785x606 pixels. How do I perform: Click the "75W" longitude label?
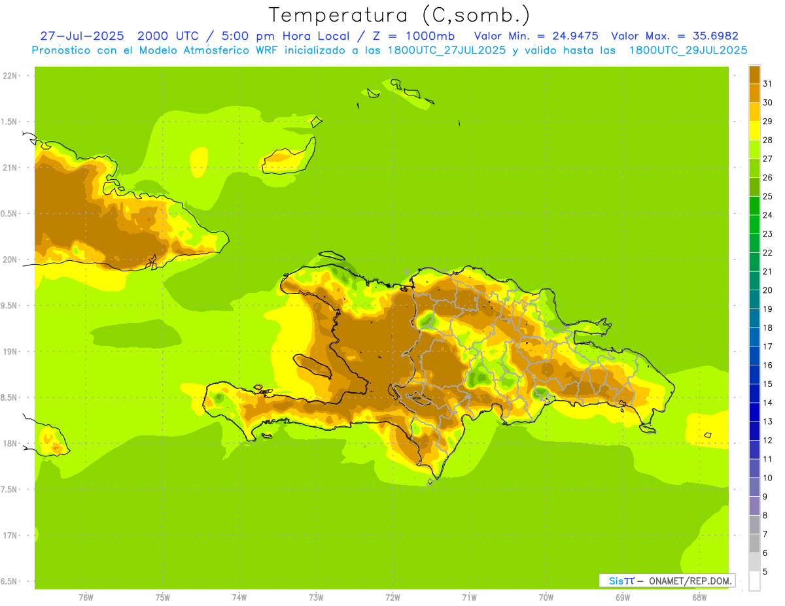click(x=163, y=597)
